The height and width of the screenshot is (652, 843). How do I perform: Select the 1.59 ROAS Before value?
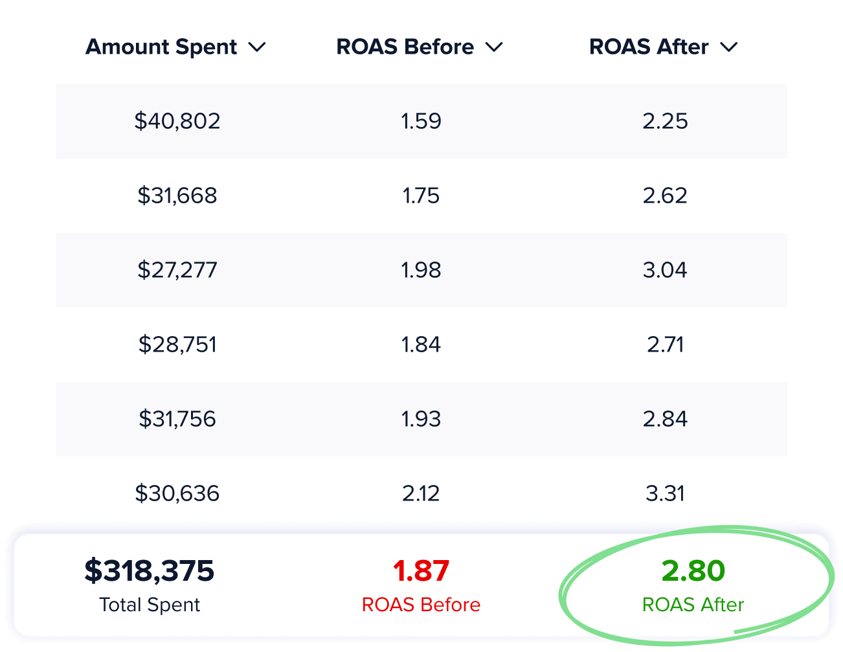coord(421,121)
